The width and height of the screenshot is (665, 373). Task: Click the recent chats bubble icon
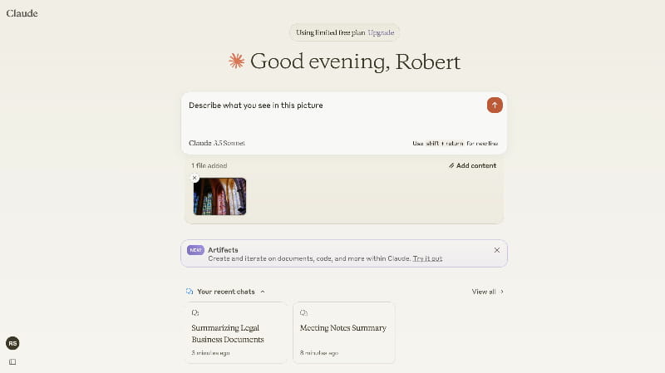190,292
